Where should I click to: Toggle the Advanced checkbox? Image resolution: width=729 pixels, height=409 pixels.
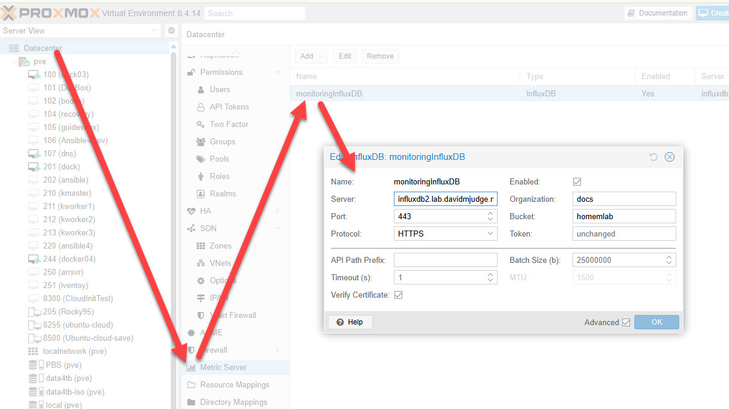click(x=626, y=322)
